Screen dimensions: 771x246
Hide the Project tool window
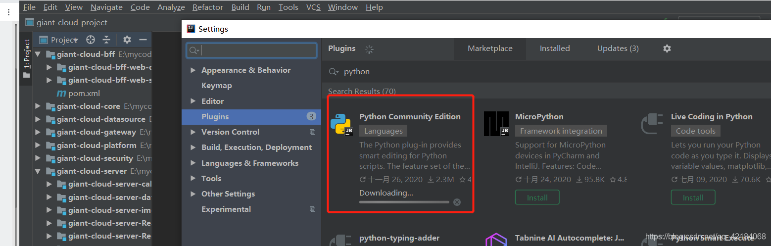(143, 40)
